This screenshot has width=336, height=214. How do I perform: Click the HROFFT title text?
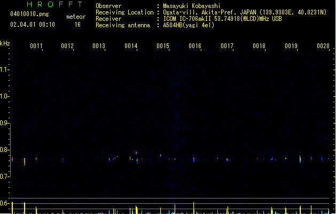pos(54,4)
